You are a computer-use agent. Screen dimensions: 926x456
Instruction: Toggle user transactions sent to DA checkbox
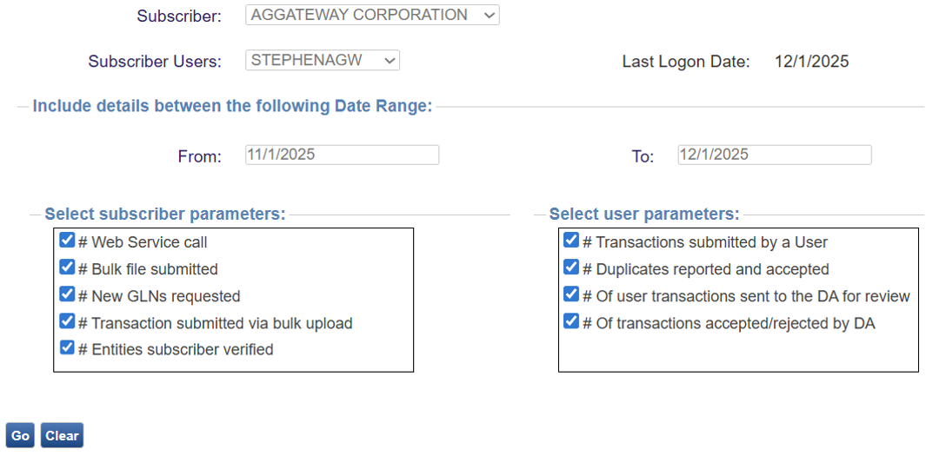coord(571,295)
